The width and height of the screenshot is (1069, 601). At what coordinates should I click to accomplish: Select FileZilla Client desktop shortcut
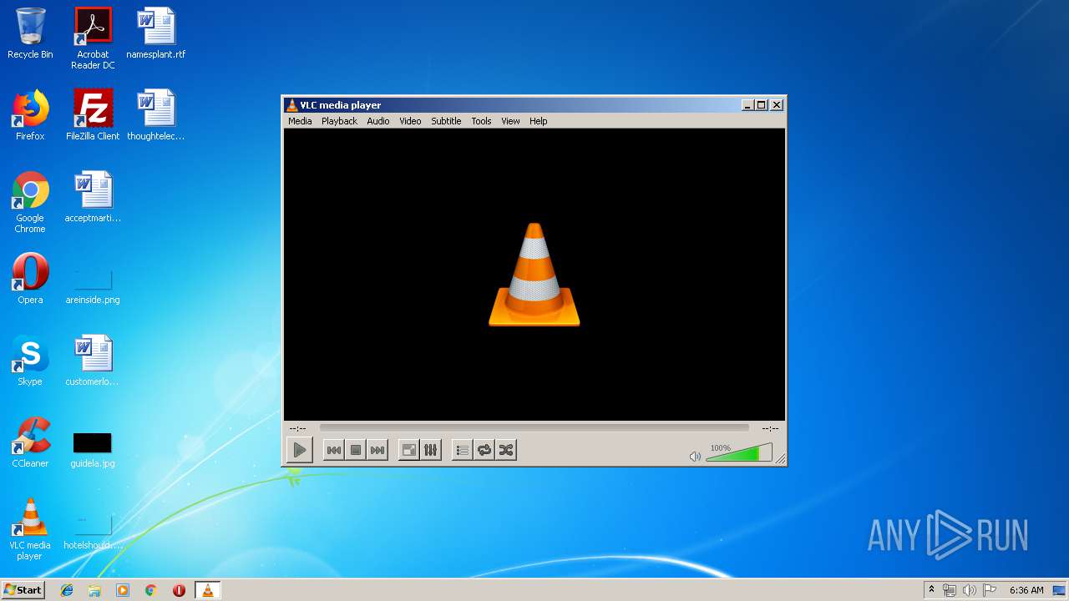click(x=93, y=115)
